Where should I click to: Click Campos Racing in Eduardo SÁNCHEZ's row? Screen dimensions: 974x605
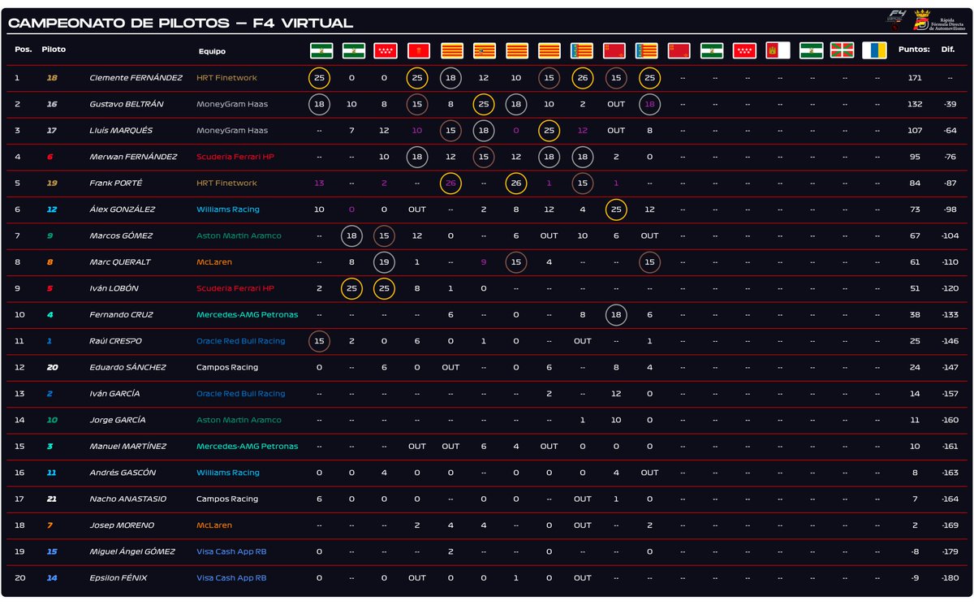pos(226,367)
